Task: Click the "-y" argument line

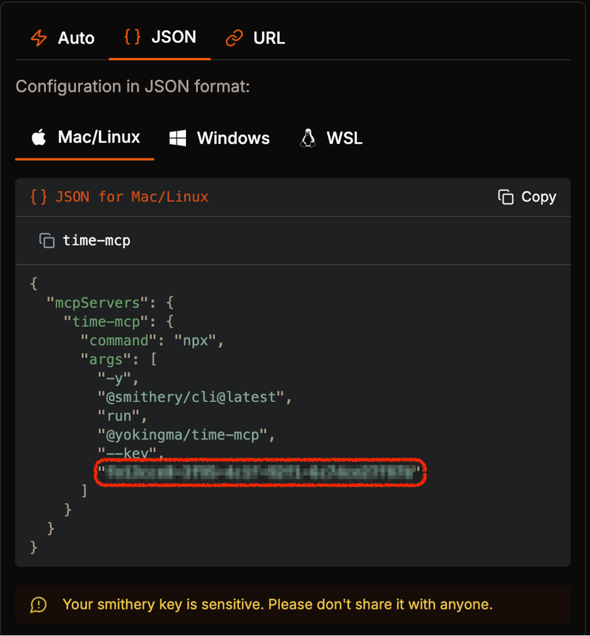Action: [118, 379]
